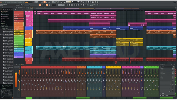Viewport: 177px width, 100px height.
Task: Open the PATTERNS menu
Action: [x=12, y=2]
